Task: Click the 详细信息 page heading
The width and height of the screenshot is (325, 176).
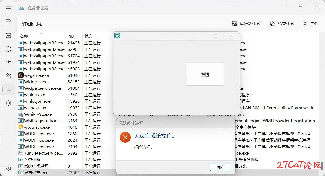Action: point(32,24)
